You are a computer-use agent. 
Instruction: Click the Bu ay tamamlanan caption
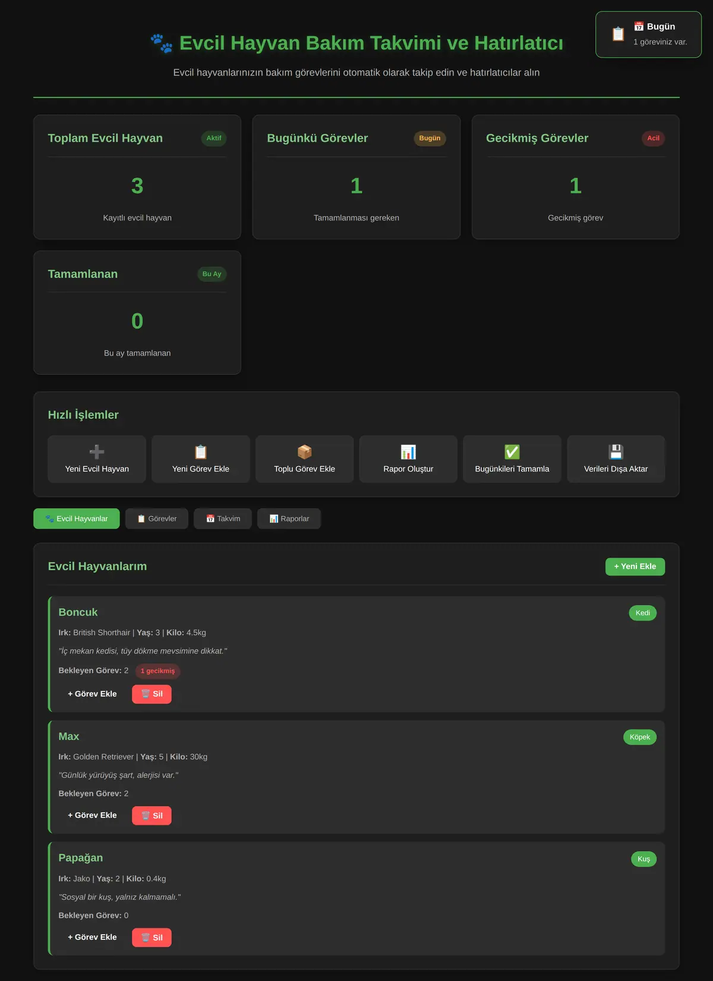click(x=137, y=353)
